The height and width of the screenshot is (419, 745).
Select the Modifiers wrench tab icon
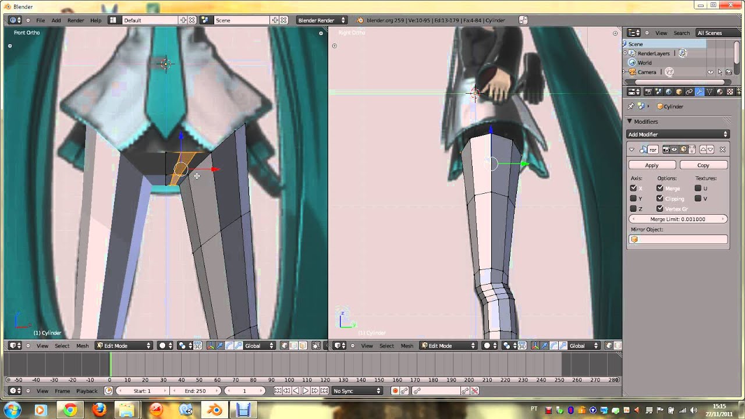(x=700, y=92)
